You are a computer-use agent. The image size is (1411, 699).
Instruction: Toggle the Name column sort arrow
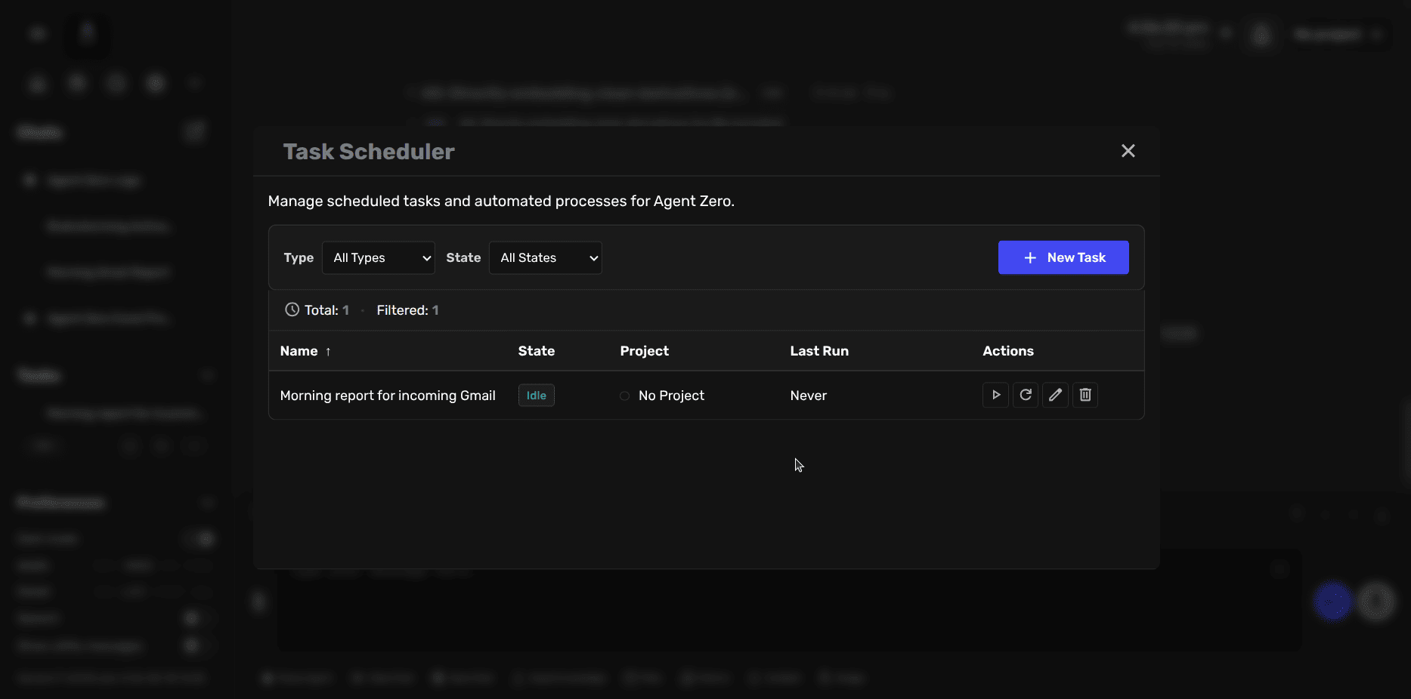point(328,351)
